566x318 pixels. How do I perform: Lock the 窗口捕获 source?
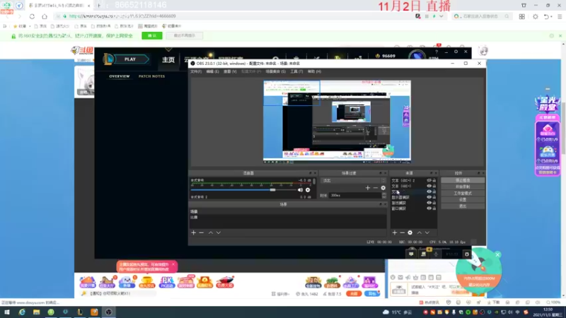coord(434,208)
